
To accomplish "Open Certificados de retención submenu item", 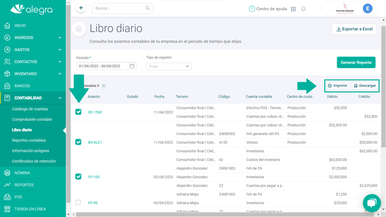I will [x=34, y=161].
